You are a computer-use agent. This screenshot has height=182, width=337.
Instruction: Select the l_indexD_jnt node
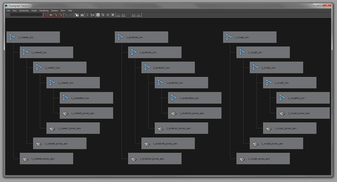tap(73, 83)
